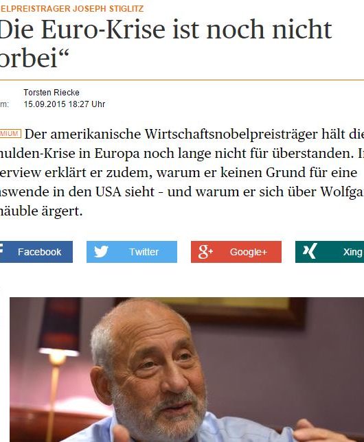
Task: Share article on Google+ button
Action: click(x=236, y=252)
